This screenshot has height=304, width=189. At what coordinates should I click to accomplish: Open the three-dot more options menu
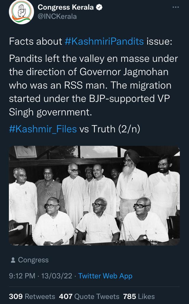[x=175, y=7]
